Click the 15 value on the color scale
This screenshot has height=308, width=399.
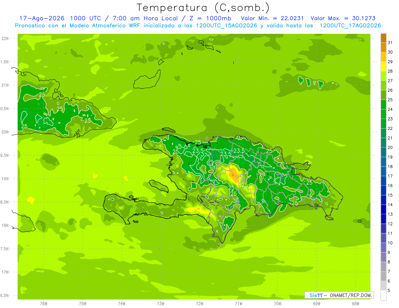pos(390,195)
